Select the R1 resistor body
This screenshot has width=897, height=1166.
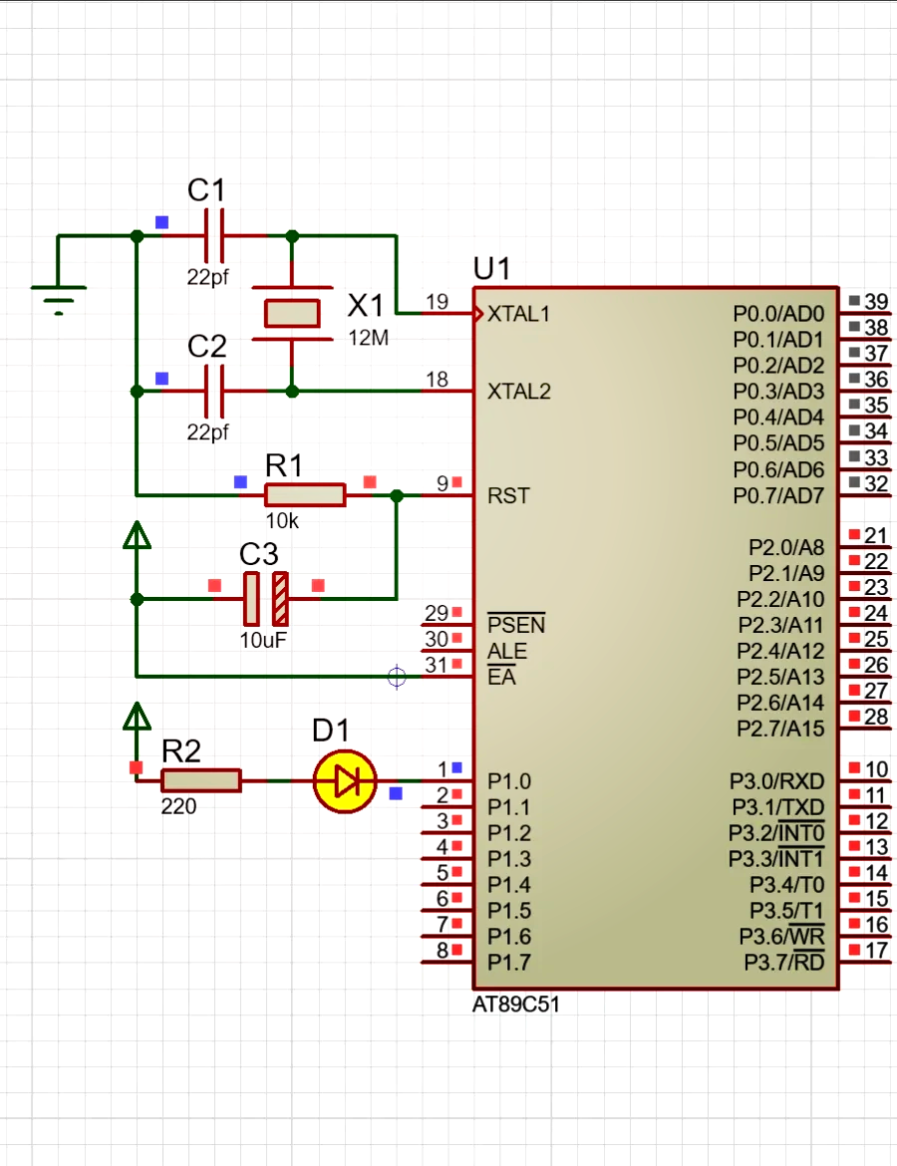point(305,495)
